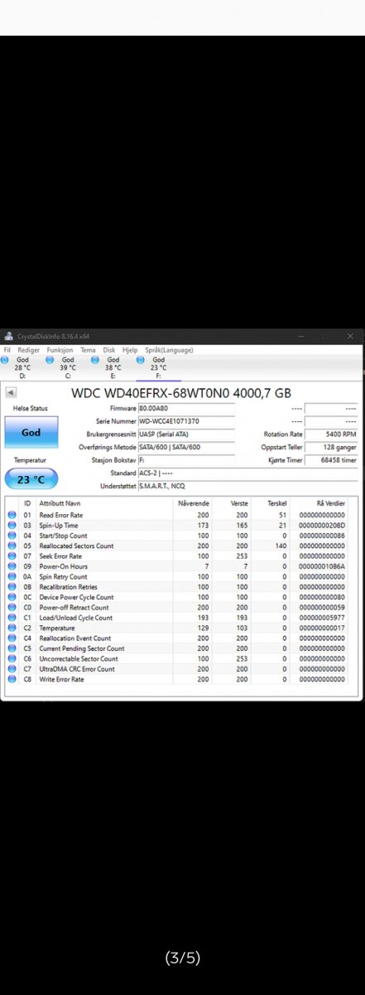Click status orb for Temperature attribute
The image size is (365, 995).
pyautogui.click(x=12, y=628)
